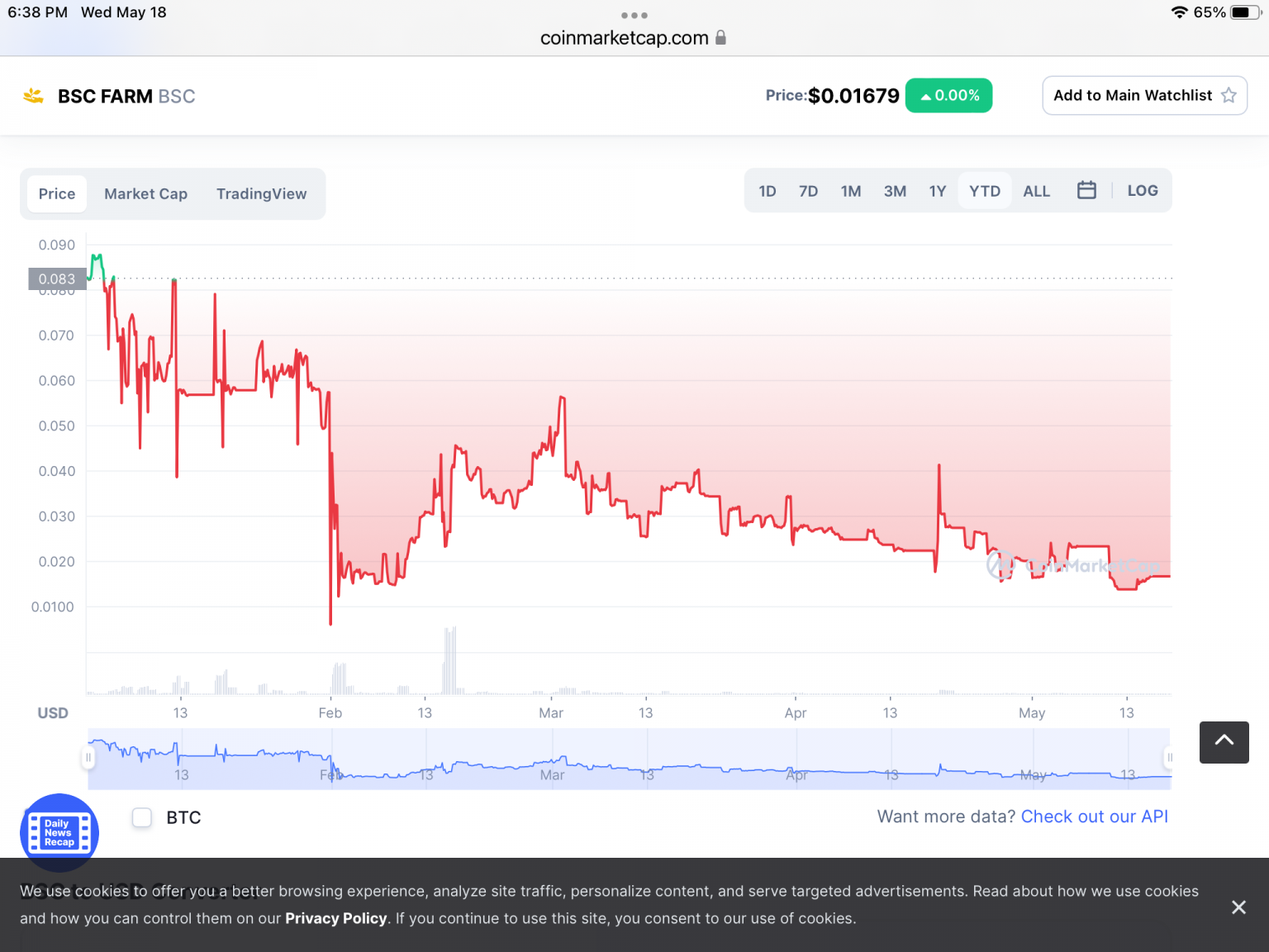
Task: Select the 1M time range
Action: pyautogui.click(x=851, y=191)
